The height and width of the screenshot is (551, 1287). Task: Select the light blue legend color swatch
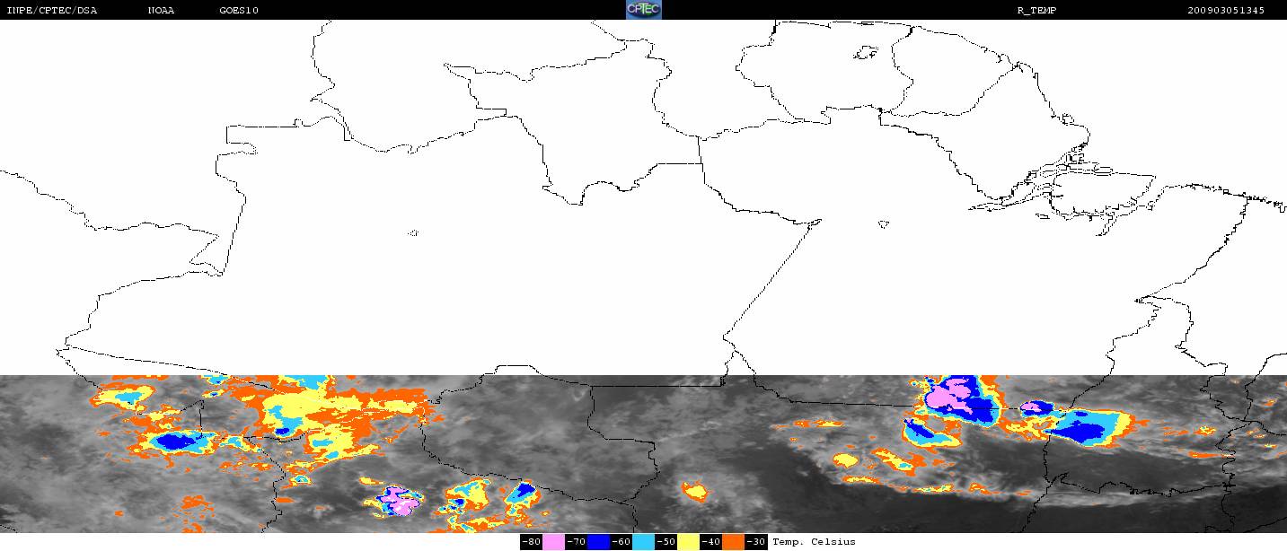click(643, 542)
